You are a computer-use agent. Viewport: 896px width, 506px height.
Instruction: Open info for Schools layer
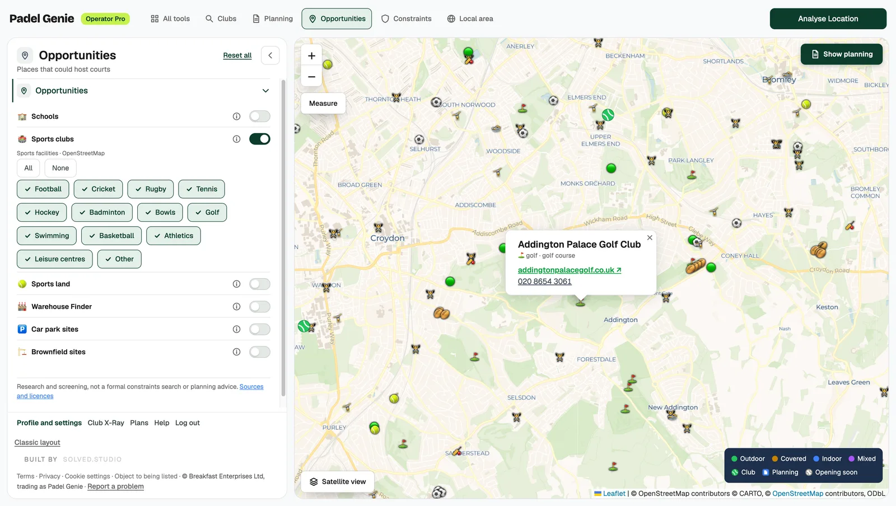pyautogui.click(x=236, y=116)
